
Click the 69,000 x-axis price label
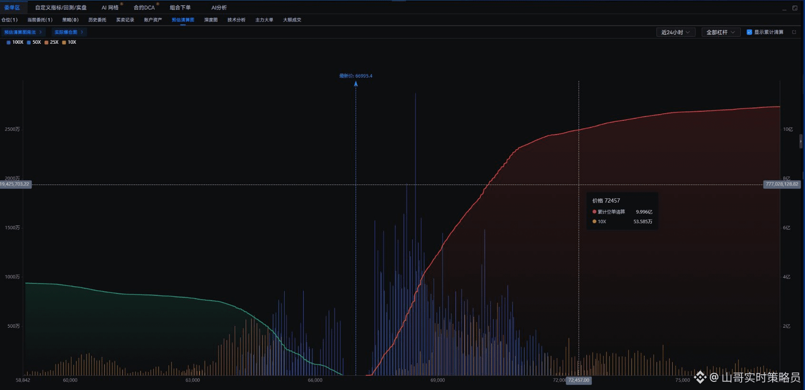[x=437, y=380]
